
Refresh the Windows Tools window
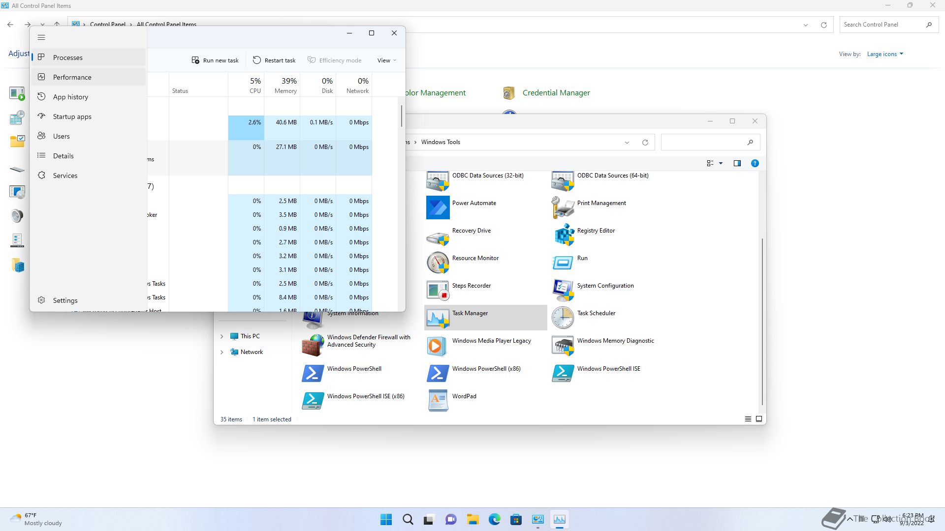coord(645,143)
